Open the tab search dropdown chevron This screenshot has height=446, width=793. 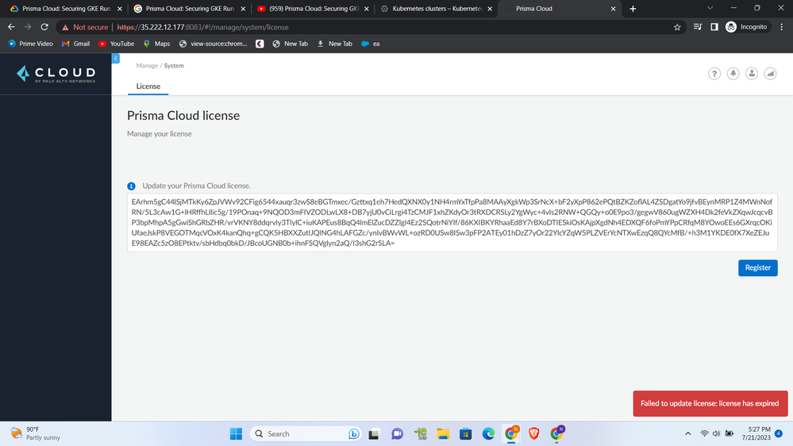click(x=710, y=8)
